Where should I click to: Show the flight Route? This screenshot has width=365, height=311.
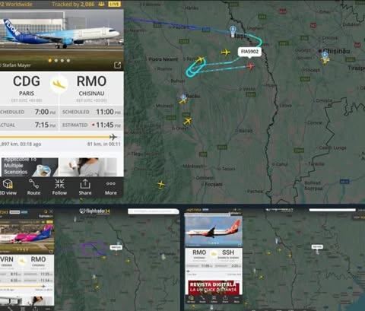click(33, 187)
